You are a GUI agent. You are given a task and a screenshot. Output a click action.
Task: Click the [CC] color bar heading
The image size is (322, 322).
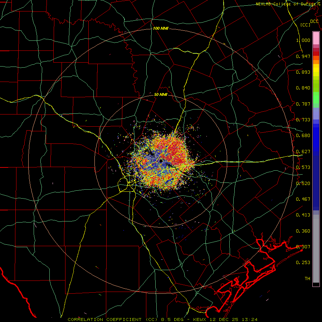click(306, 25)
